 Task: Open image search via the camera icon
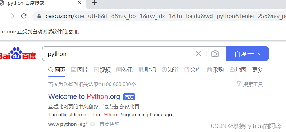215,54
